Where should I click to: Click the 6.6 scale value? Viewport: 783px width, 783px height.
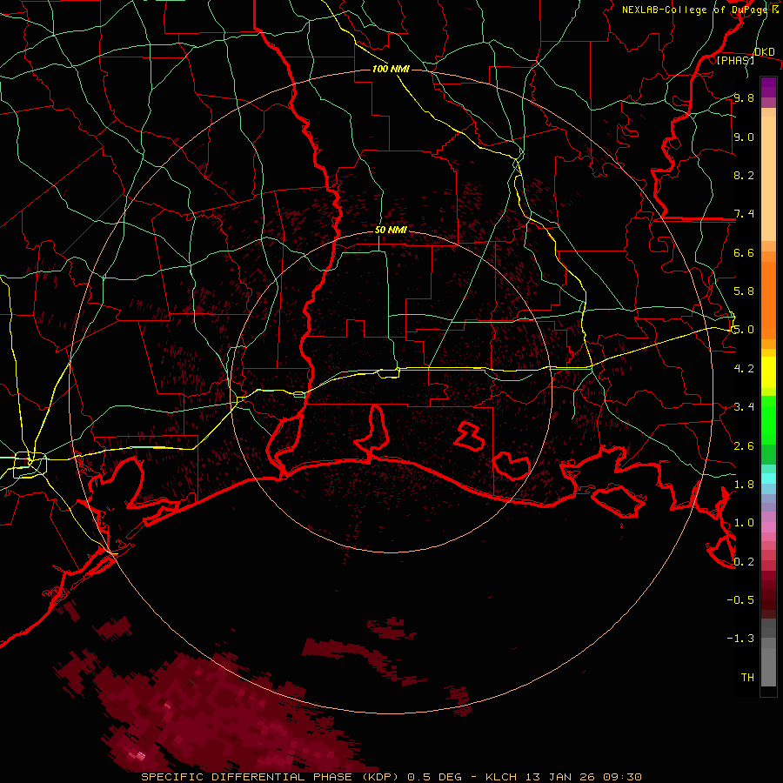coord(744,252)
